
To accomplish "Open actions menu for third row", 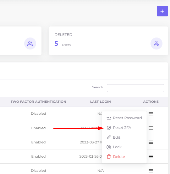I will click(x=151, y=142).
